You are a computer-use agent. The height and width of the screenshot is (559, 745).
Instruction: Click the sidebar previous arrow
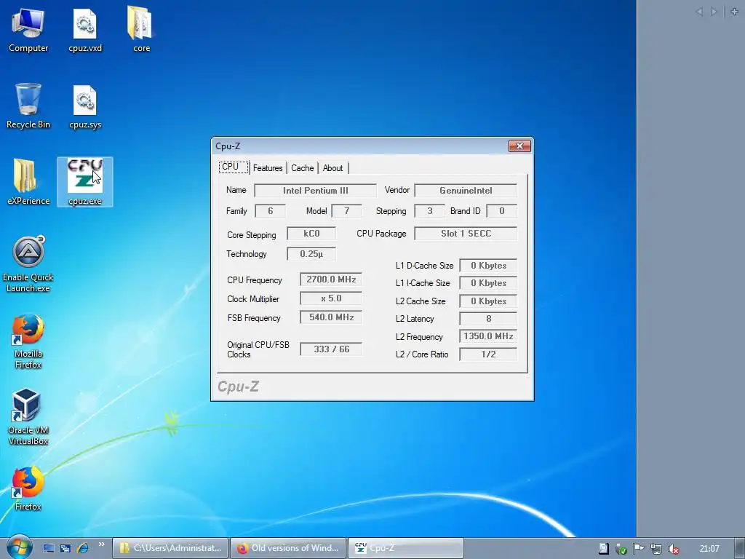pyautogui.click(x=699, y=12)
